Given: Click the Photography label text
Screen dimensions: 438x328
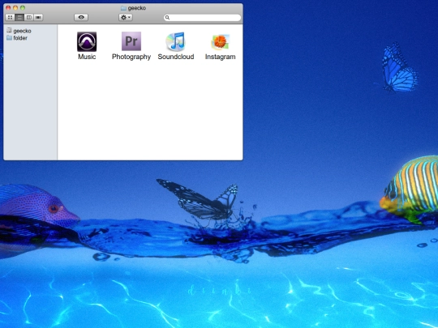Looking at the screenshot, I should pyautogui.click(x=131, y=57).
